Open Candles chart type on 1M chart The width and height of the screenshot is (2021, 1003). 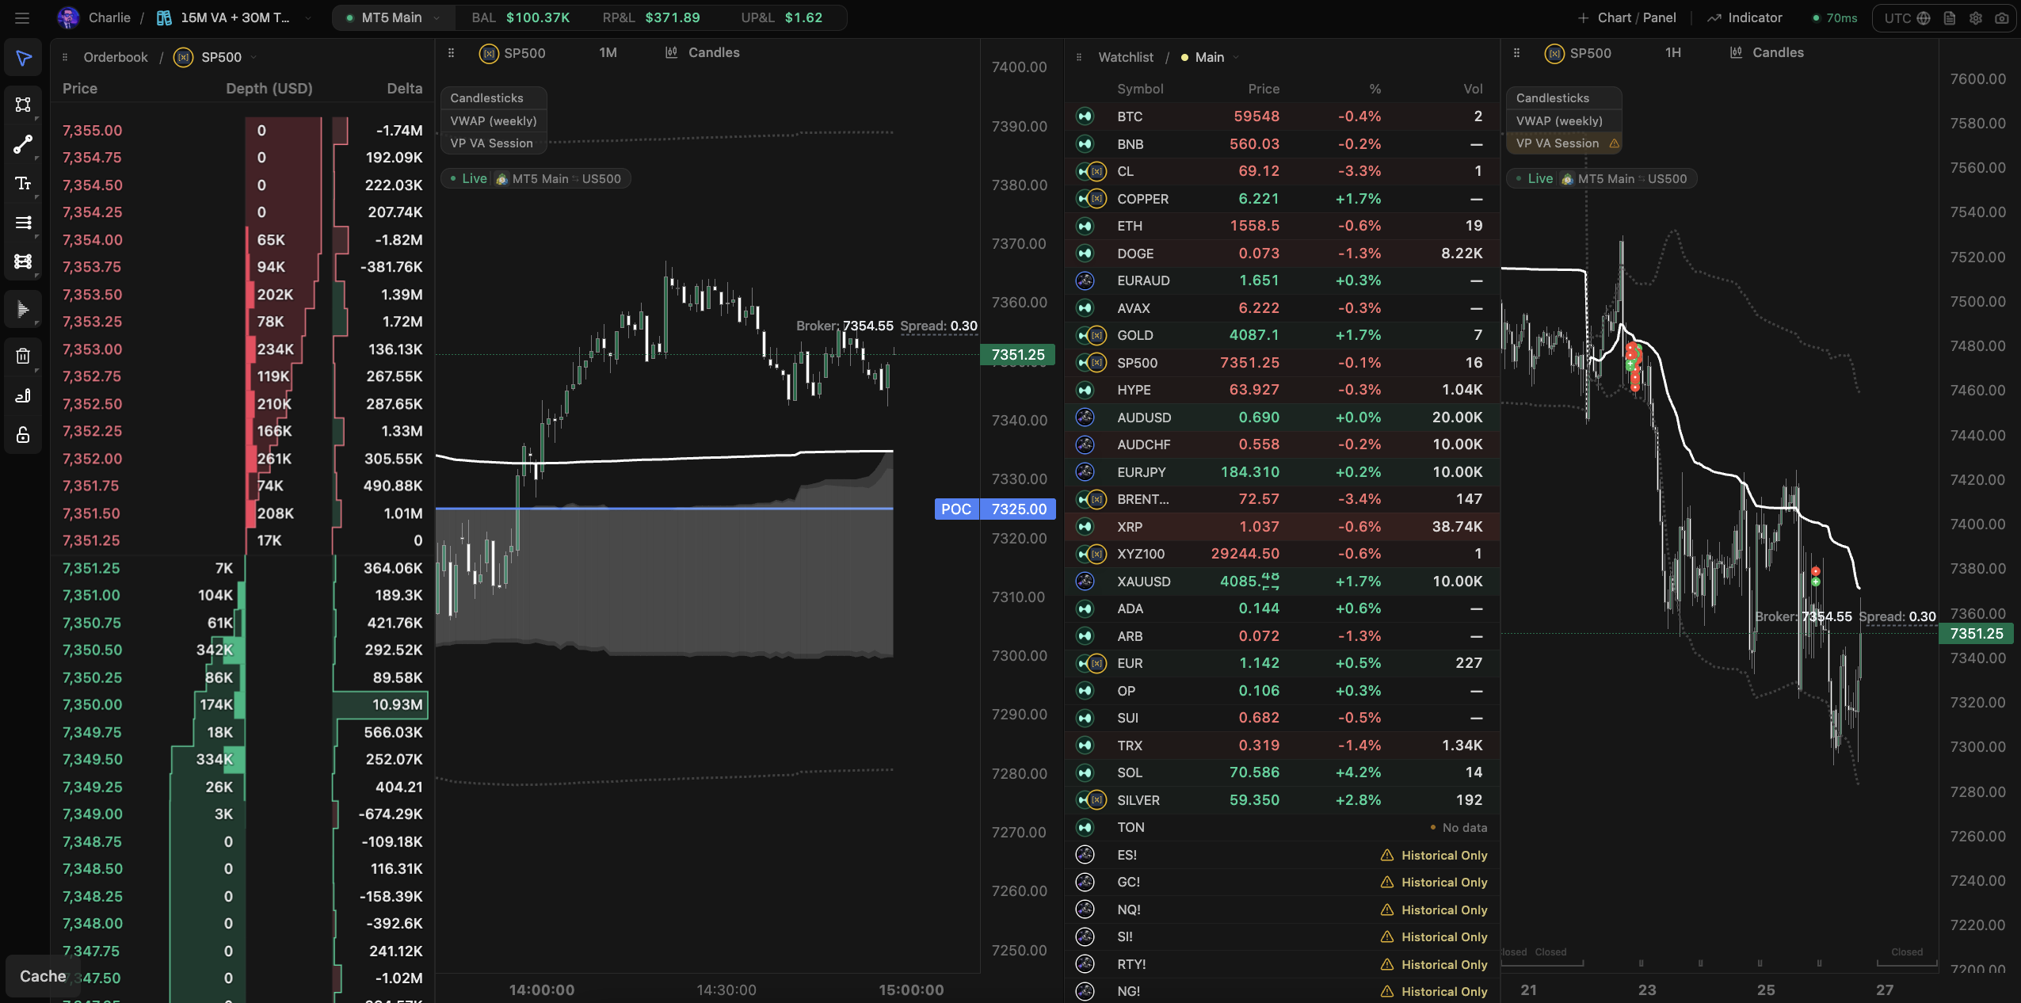tap(703, 53)
